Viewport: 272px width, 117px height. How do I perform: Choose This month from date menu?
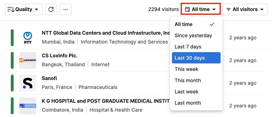click(196, 80)
